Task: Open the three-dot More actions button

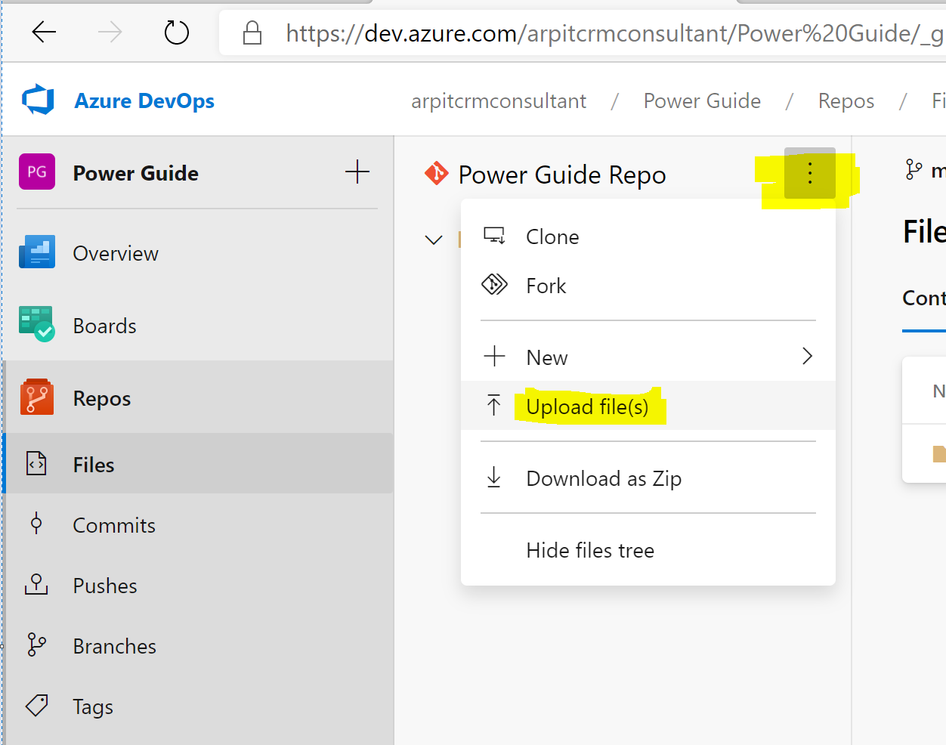Action: 810,173
